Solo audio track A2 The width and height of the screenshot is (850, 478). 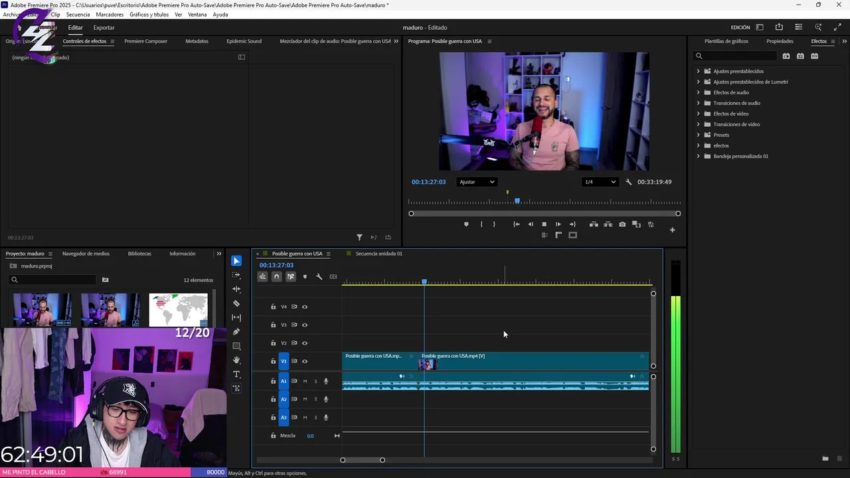tap(315, 399)
